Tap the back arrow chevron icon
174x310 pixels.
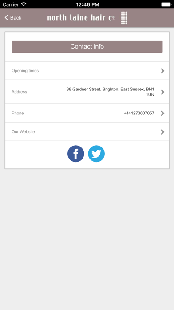pyautogui.click(x=7, y=18)
